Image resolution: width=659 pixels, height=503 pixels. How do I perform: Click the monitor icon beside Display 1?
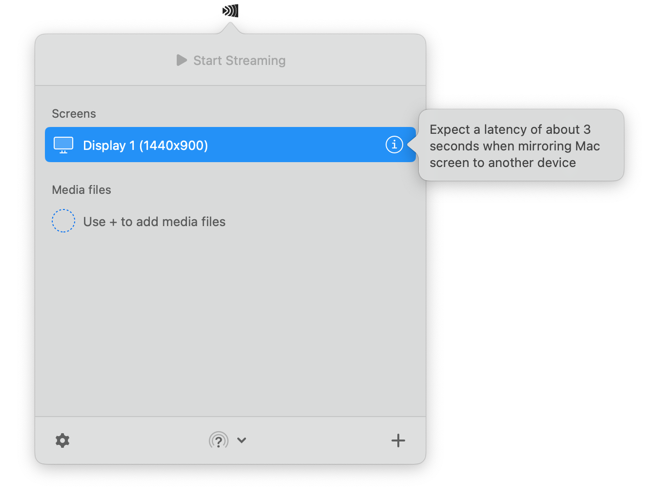point(63,145)
